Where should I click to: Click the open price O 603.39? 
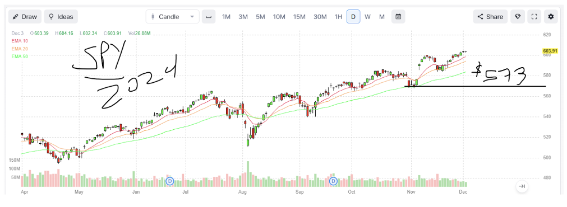[x=39, y=33]
